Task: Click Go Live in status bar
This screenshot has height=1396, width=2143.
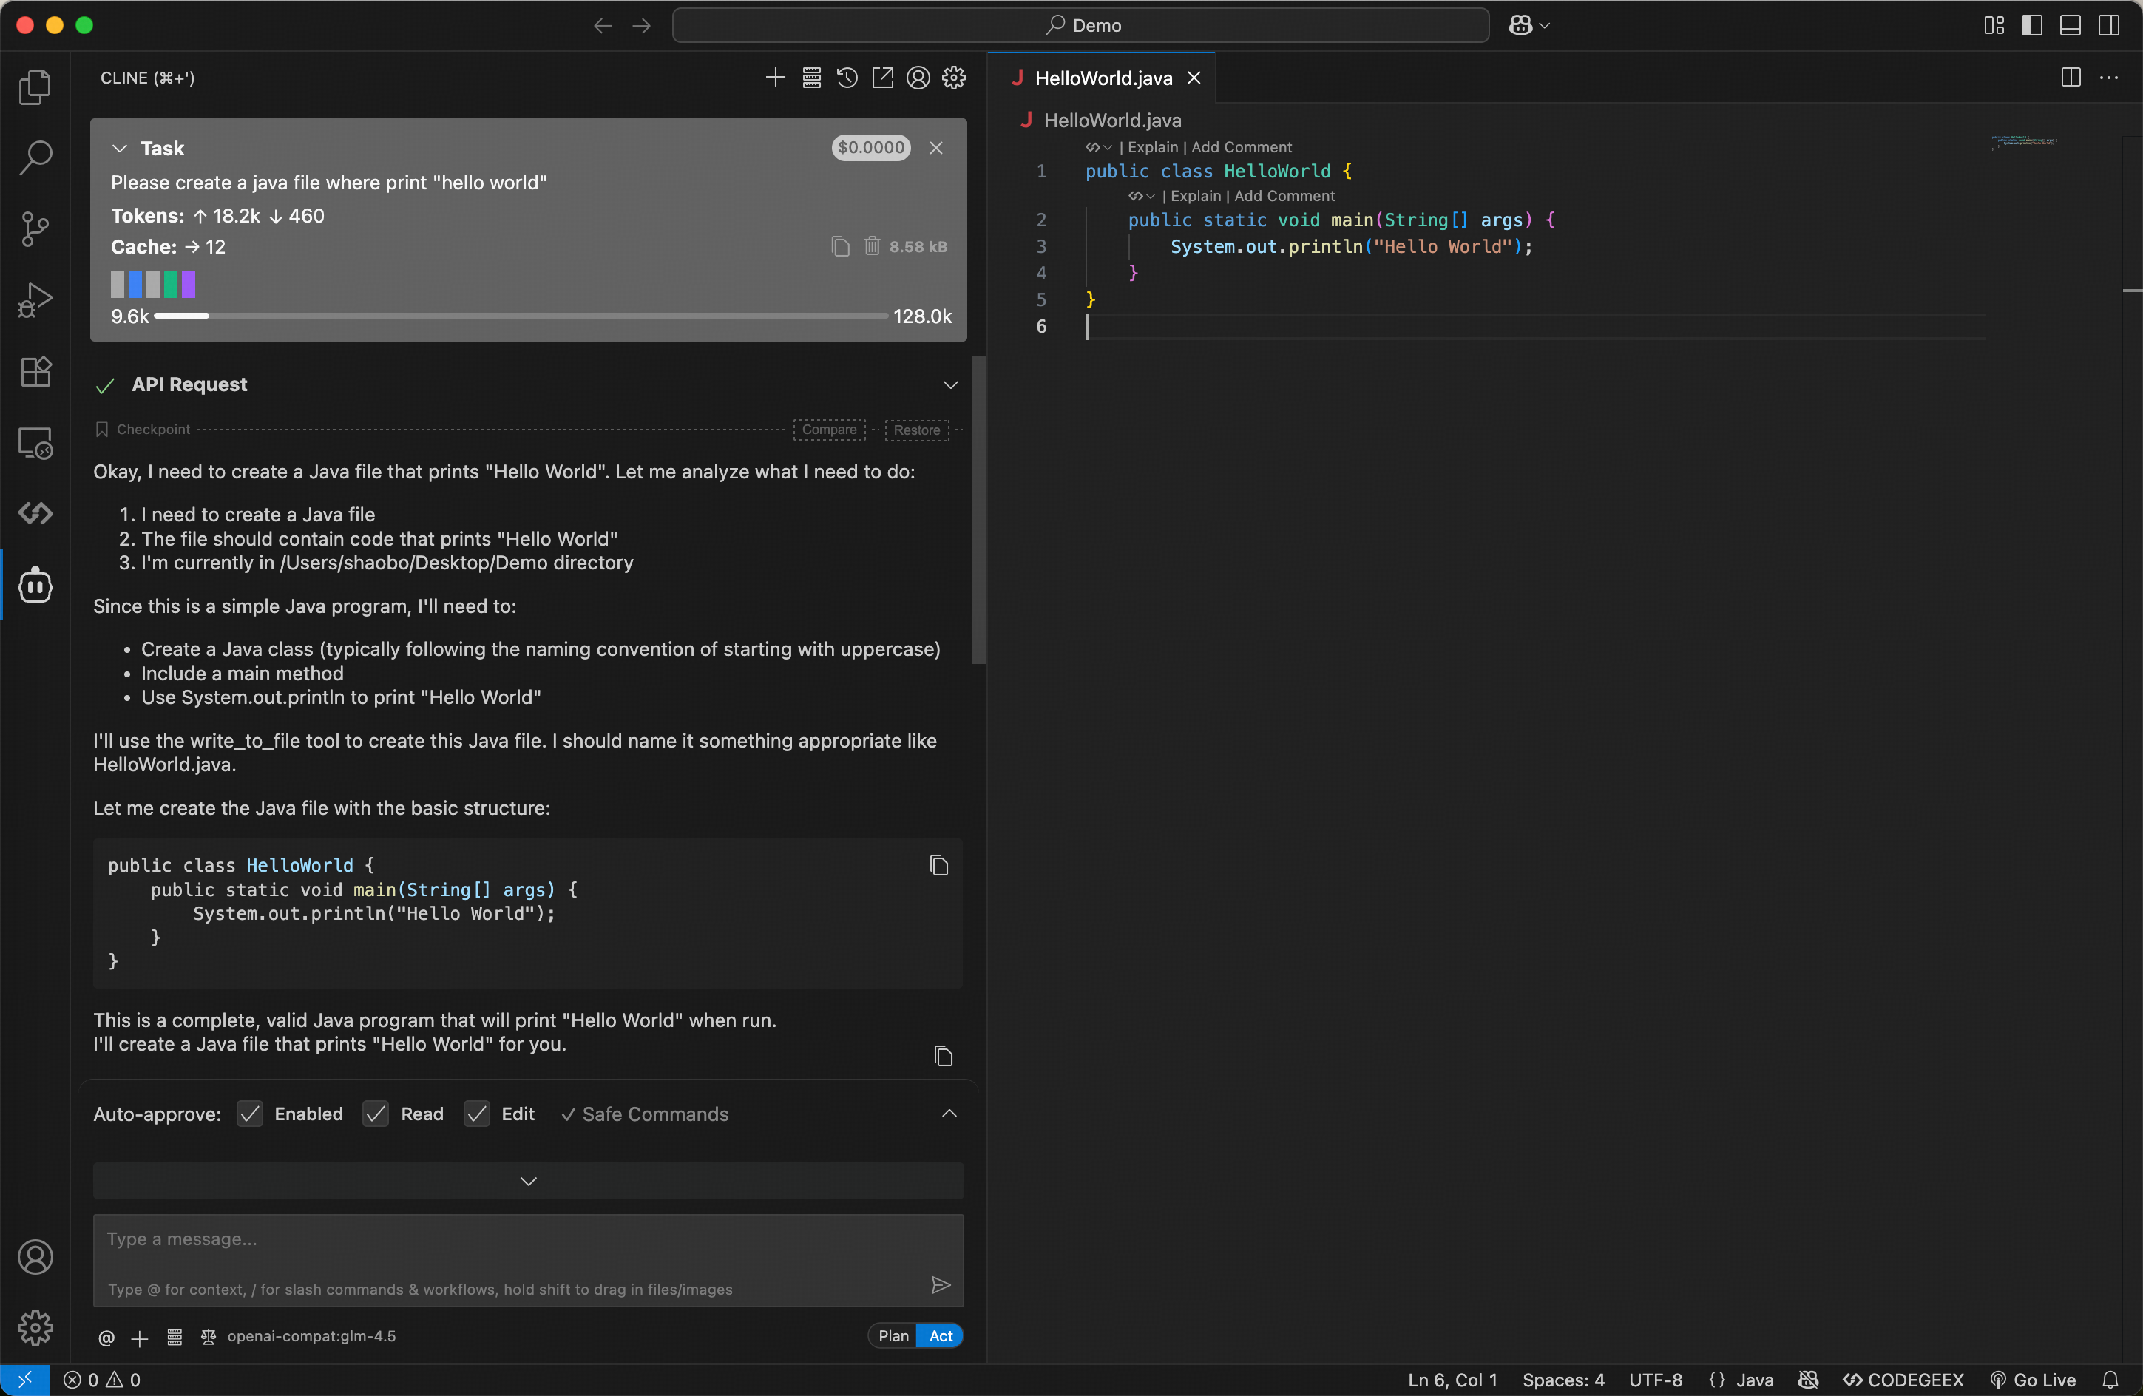Action: coord(2033,1380)
